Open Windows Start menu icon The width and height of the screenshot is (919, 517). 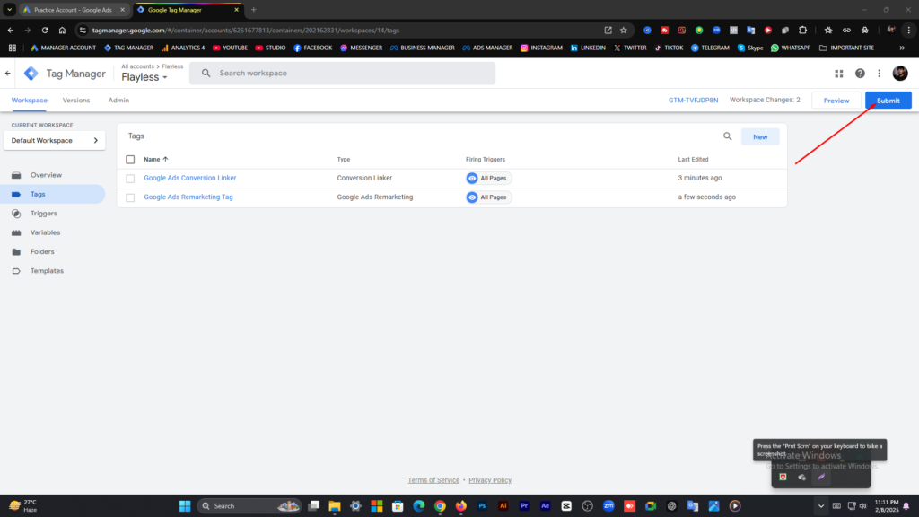tap(185, 506)
